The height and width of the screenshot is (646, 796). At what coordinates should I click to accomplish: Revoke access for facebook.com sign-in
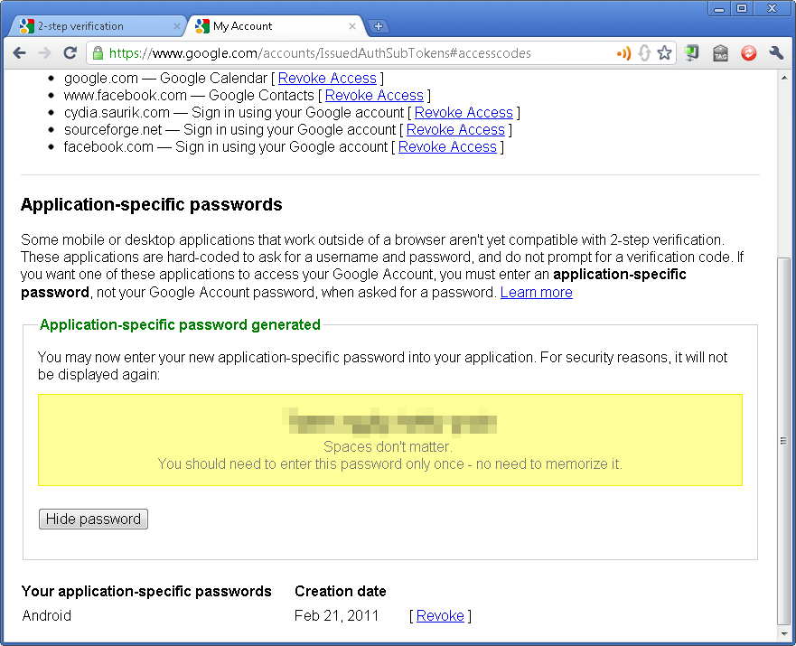[447, 147]
